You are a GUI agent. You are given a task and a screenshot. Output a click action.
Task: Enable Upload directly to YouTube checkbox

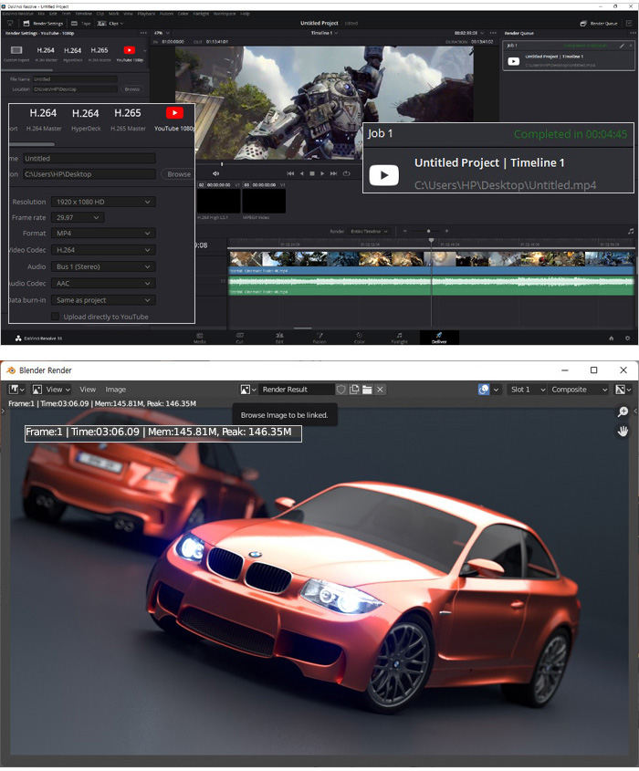(56, 317)
